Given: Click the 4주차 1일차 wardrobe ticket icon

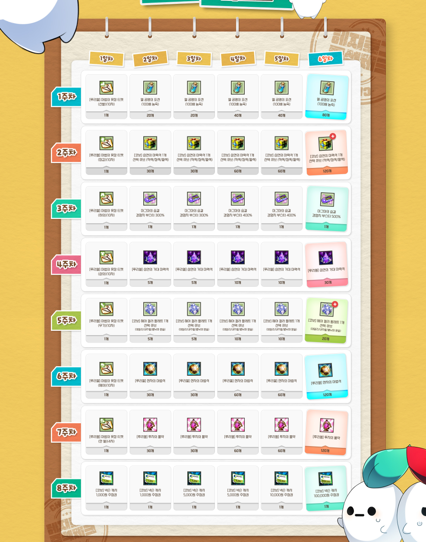Looking at the screenshot, I should click(106, 257).
